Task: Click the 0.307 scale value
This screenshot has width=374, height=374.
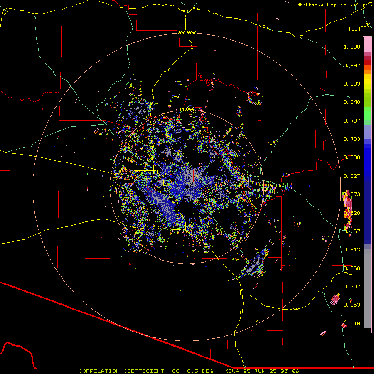Action: point(352,287)
